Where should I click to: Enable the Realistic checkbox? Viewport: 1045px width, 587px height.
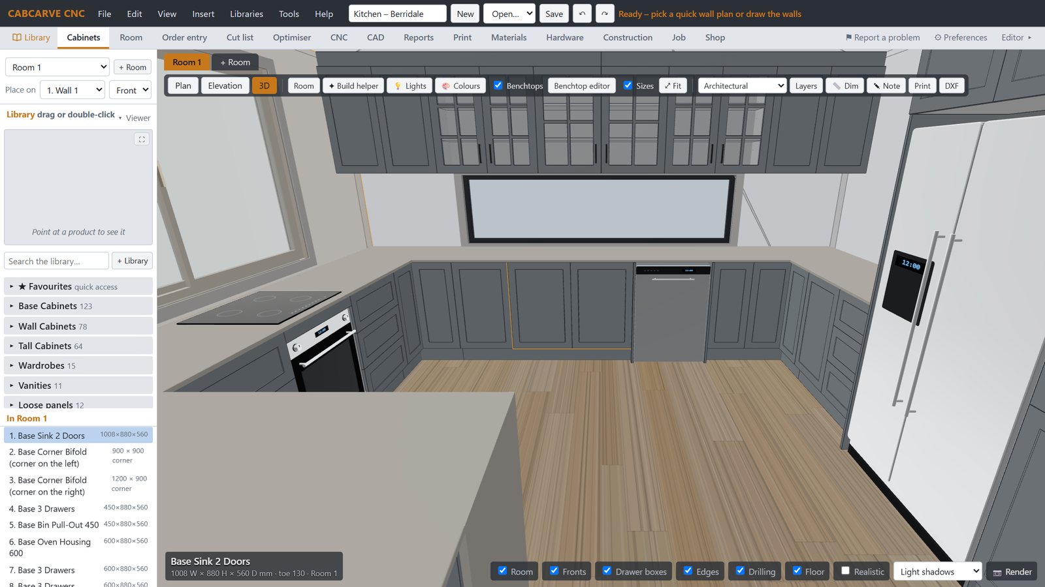pos(845,571)
